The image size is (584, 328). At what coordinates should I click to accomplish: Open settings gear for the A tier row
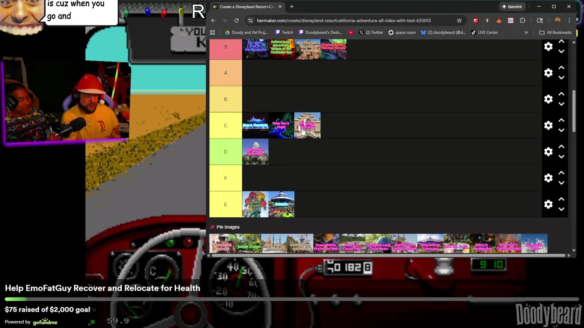point(548,73)
